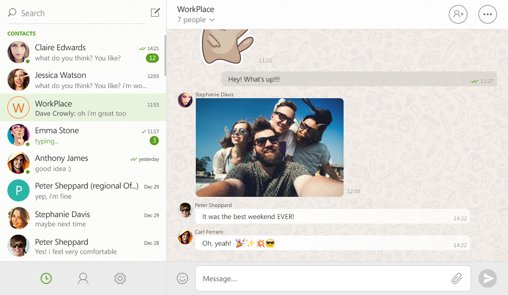
Task: Click the 'yep, i'm fine' message preview
Action: tap(54, 196)
